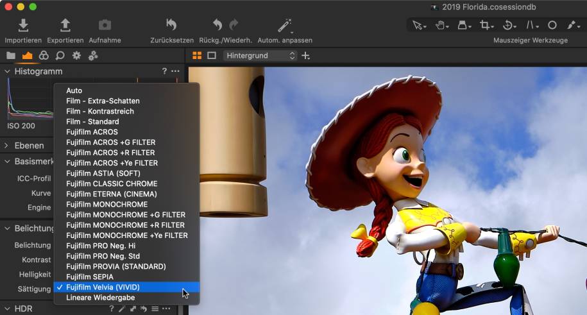
Task: Click the histogram graph display
Action: [31, 99]
